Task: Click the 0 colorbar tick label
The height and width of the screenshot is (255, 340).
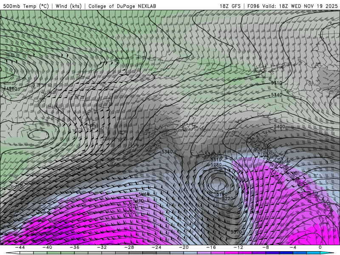Action: pyautogui.click(x=320, y=247)
